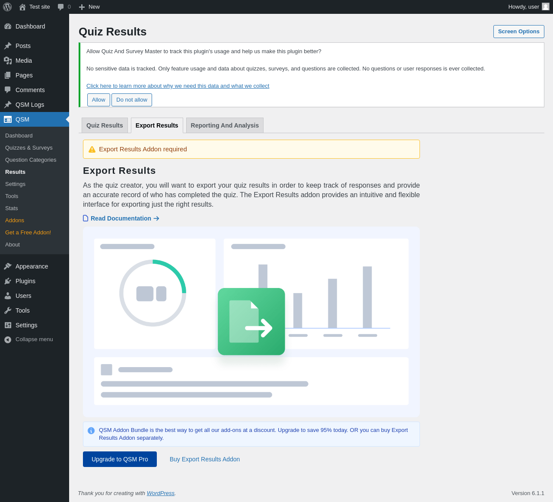Open Reporting And Analysis tab
Screen dimensions: 553x502
coord(225,125)
